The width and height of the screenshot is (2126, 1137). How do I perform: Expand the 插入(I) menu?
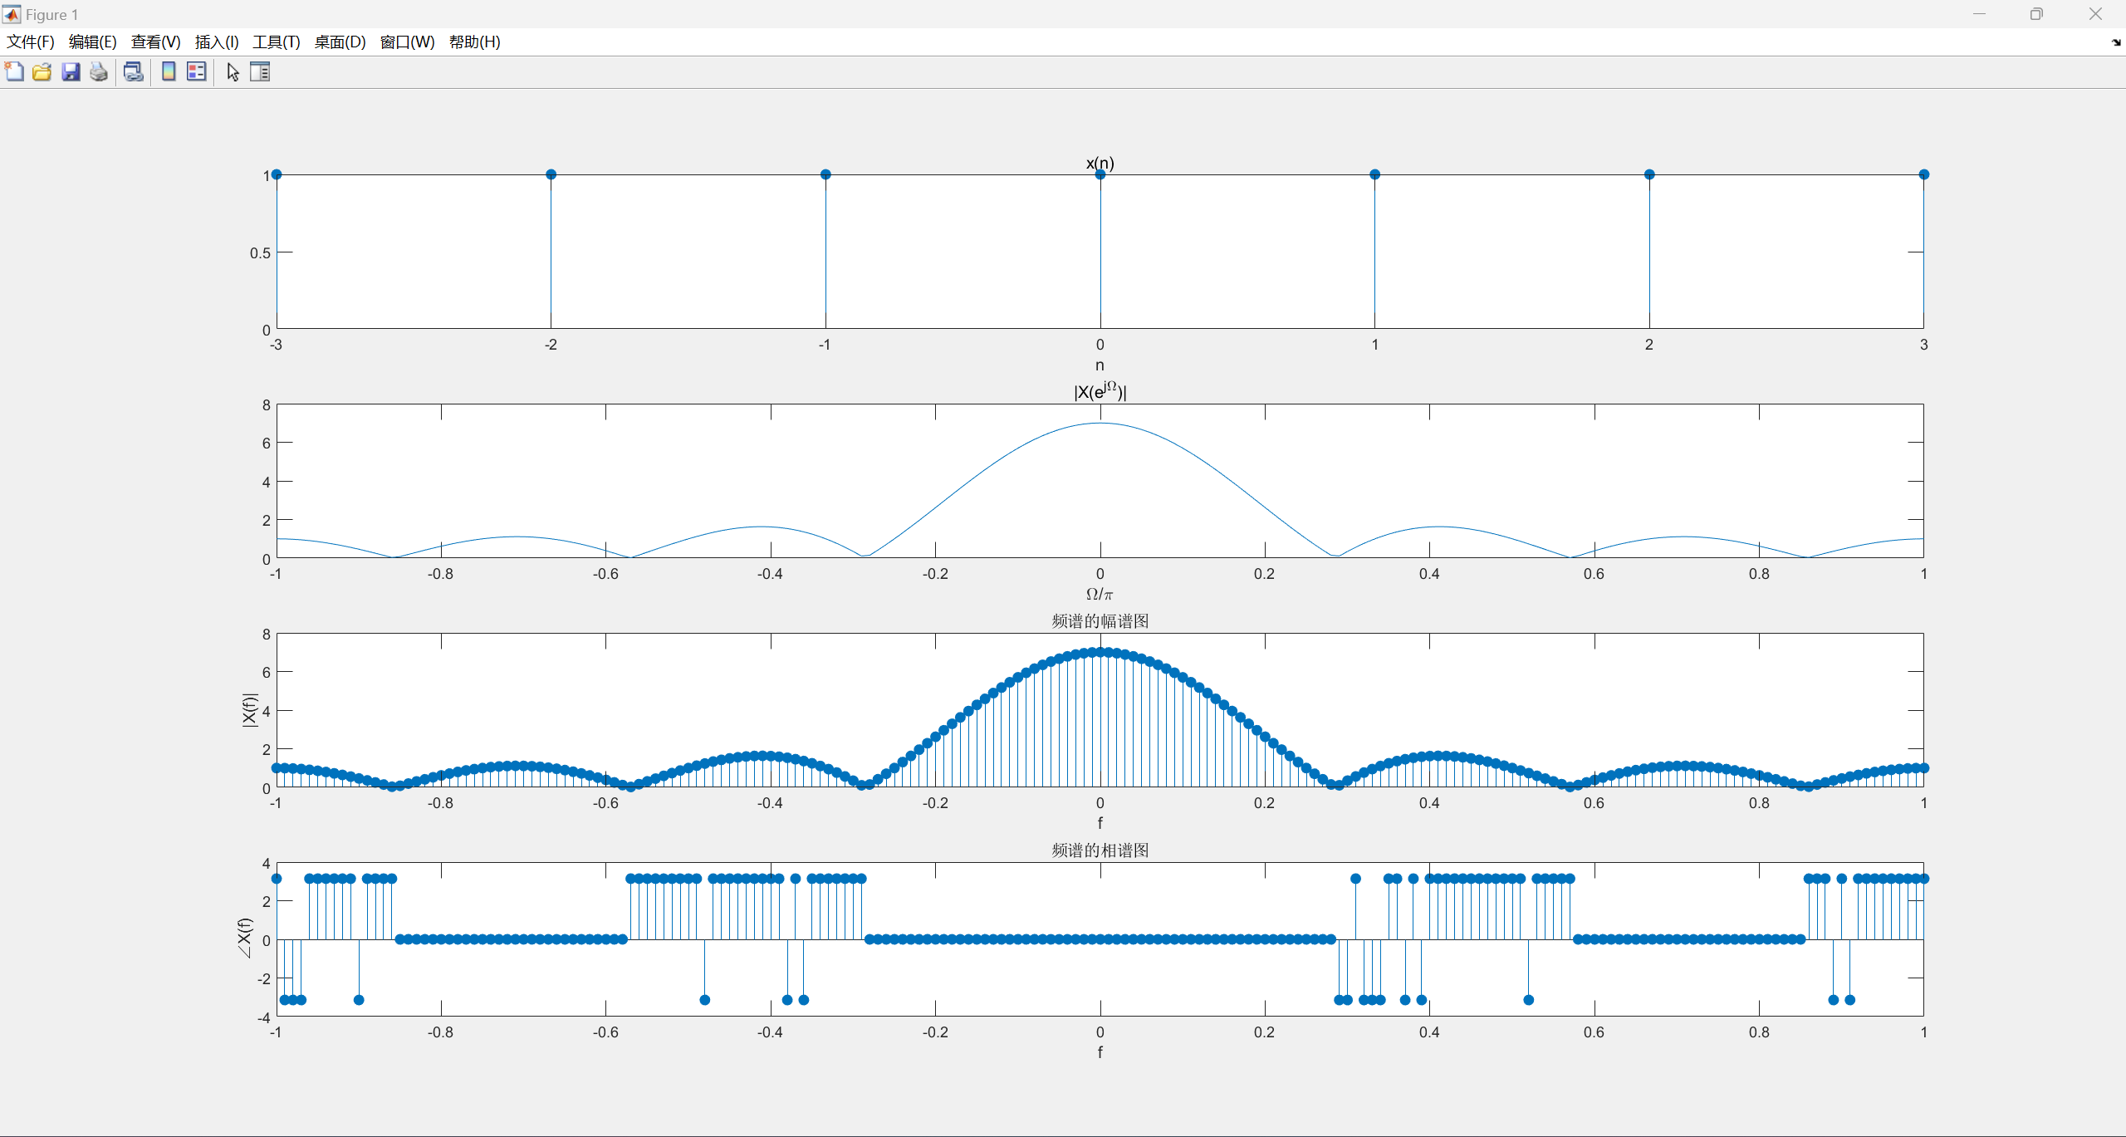click(217, 42)
